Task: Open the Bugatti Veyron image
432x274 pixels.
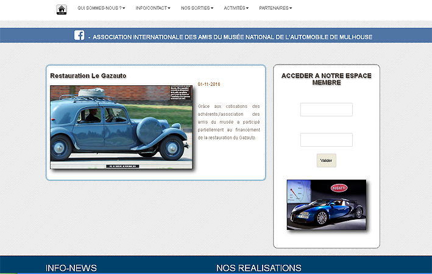Action: tap(327, 205)
